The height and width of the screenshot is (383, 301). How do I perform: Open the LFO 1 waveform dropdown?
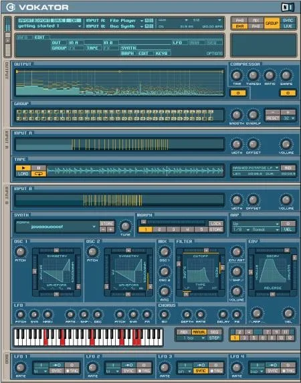tap(41, 371)
